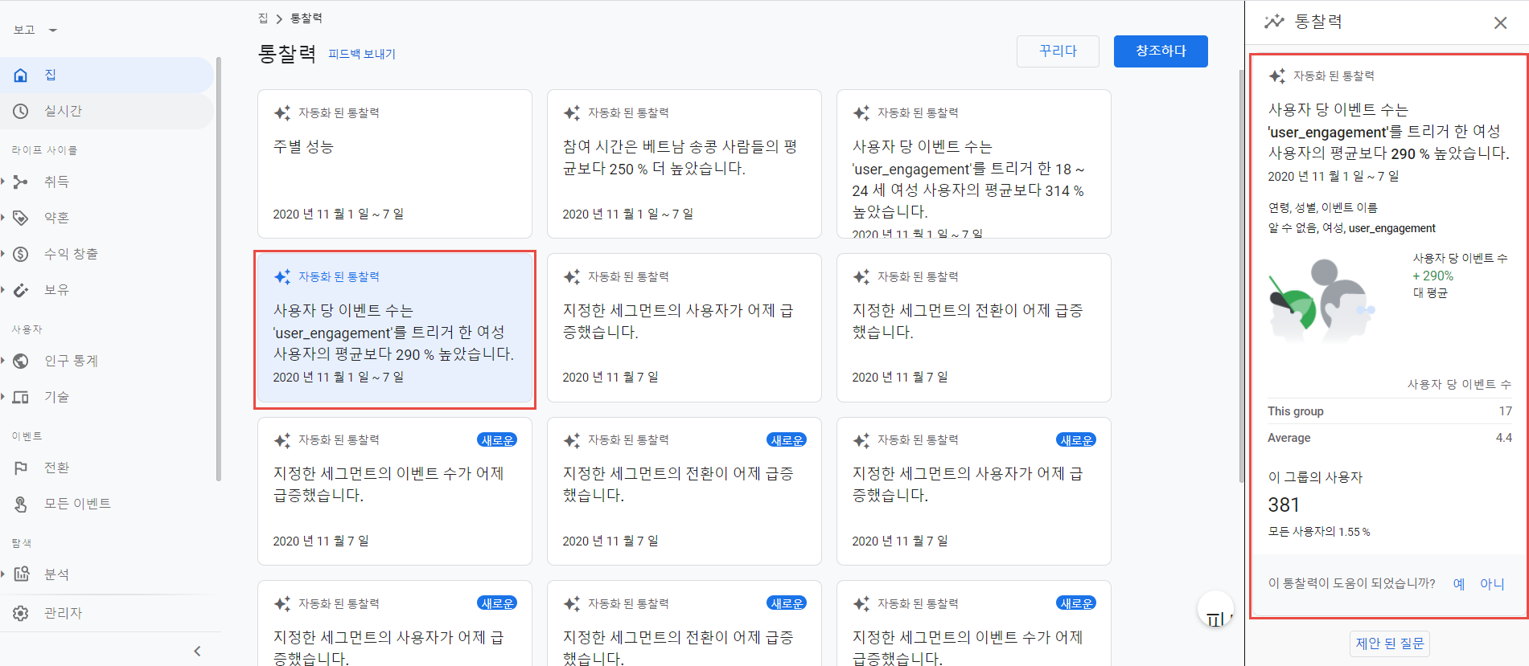Open the 실시간 realtime report
Screen dimensions: 1529x666
click(x=106, y=111)
